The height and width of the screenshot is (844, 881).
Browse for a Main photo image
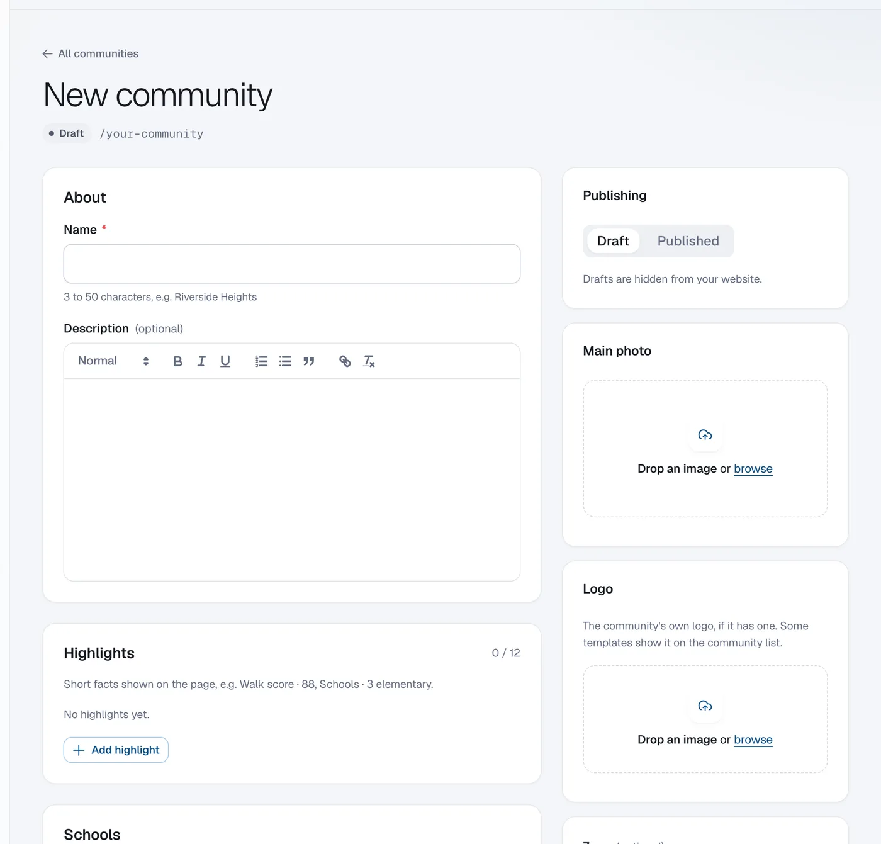[x=753, y=469]
